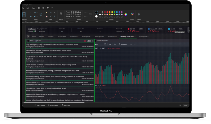Click the 100% zoom level in the status bar
This screenshot has width=211, height=124.
click(185, 105)
